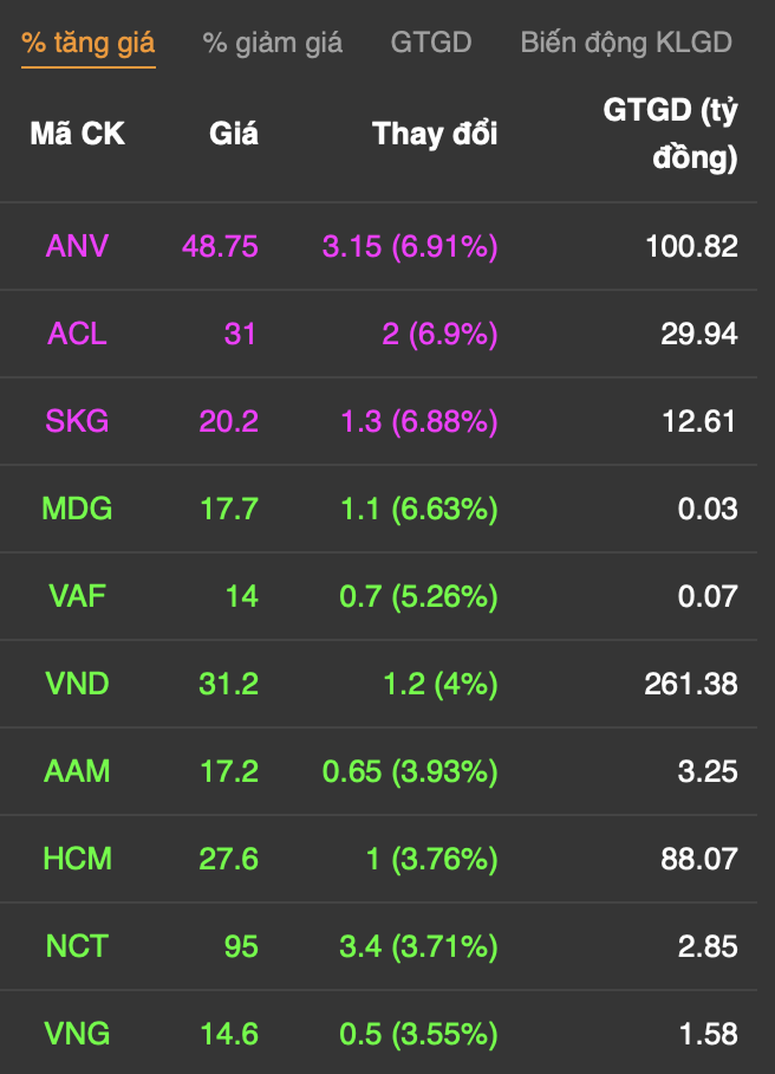Open the HCM stock symbol
This screenshot has height=1074, width=775.
point(77,859)
